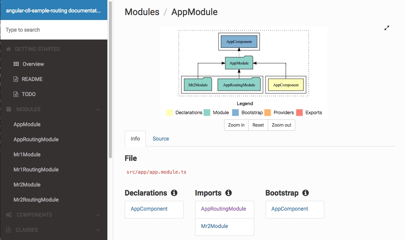
Task: Switch to the Source tab
Action: [x=161, y=139]
